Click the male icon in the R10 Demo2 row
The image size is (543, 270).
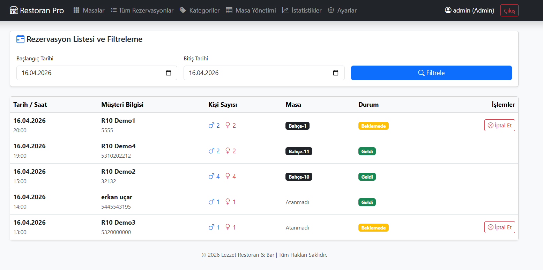coord(211,176)
